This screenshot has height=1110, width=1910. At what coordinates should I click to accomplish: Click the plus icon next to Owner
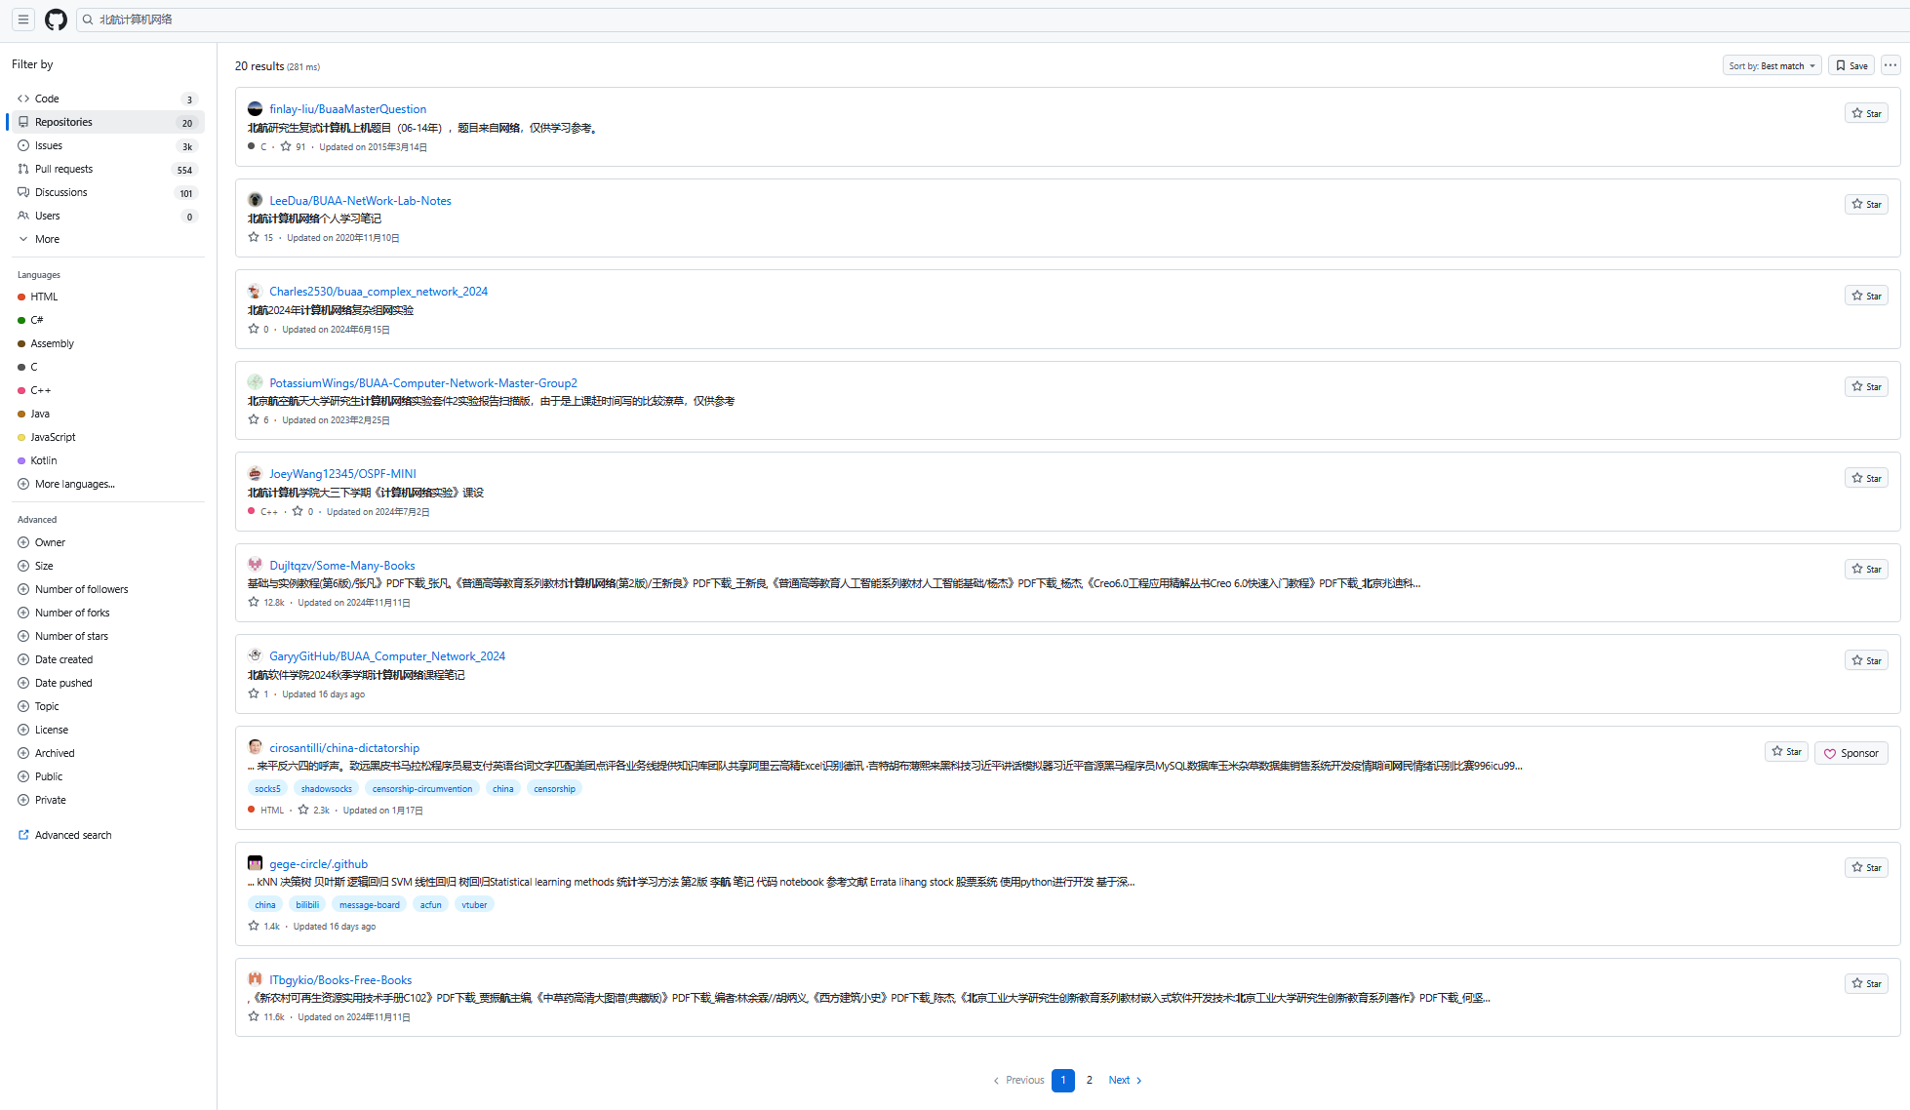pyautogui.click(x=23, y=542)
